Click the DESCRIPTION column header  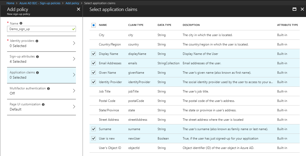point(191,25)
